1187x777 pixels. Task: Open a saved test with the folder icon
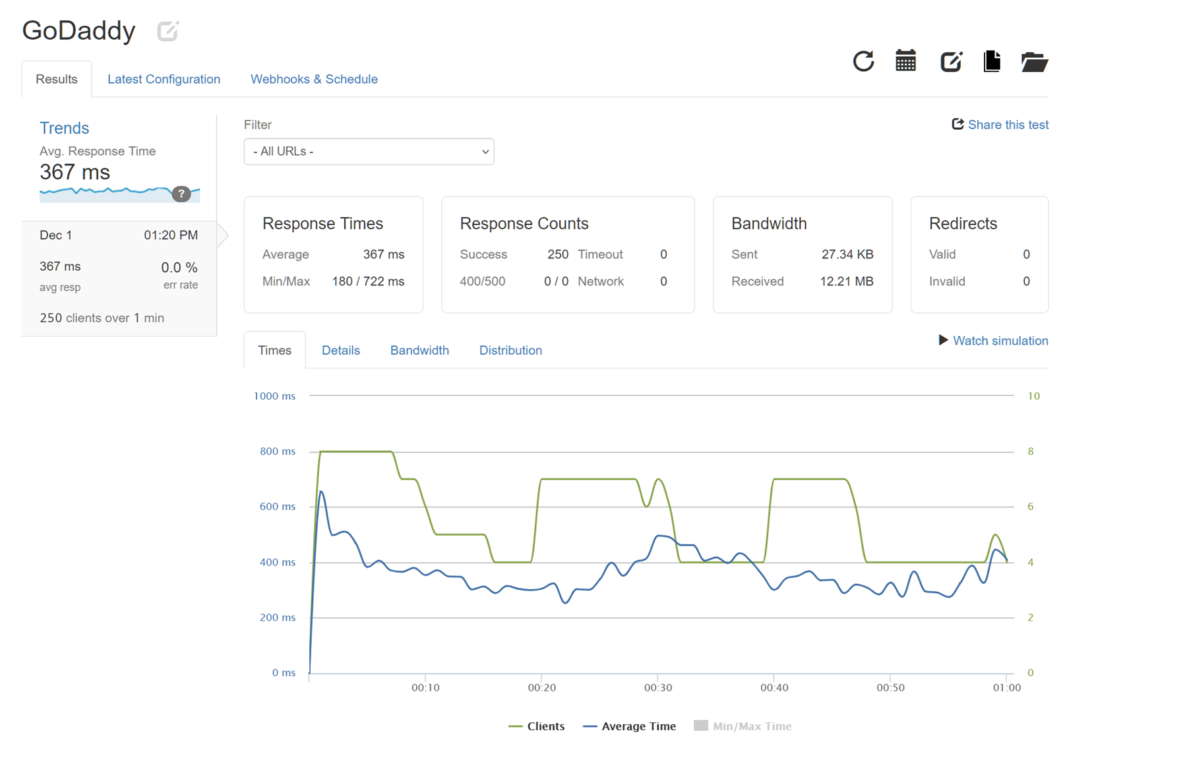pos(1034,61)
